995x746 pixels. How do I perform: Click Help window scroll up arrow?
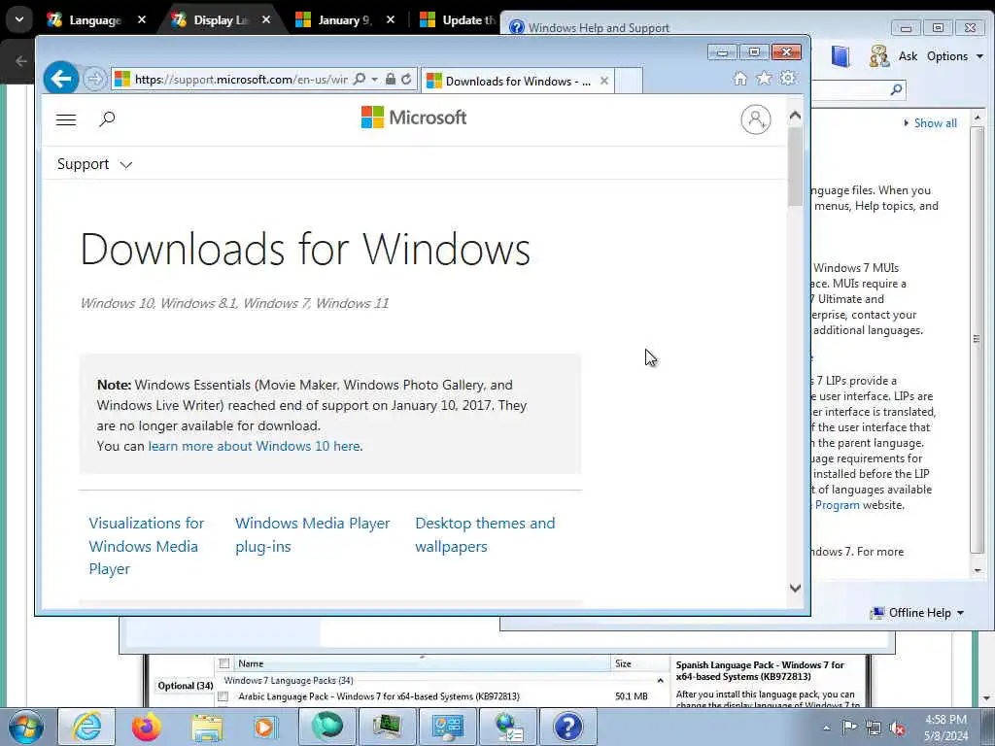tap(978, 118)
